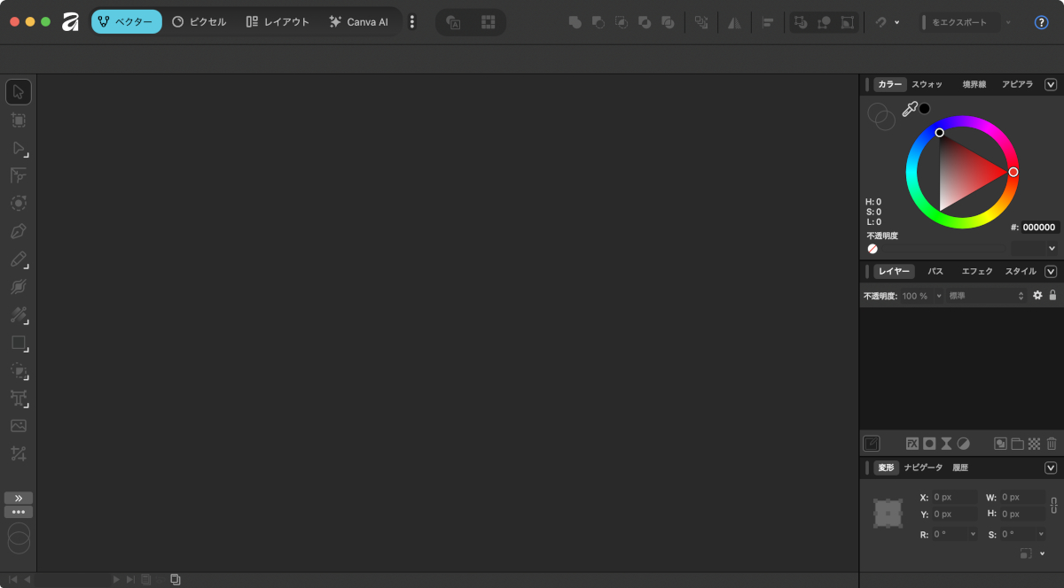Select the Pen tool
1064x588 pixels.
19,232
